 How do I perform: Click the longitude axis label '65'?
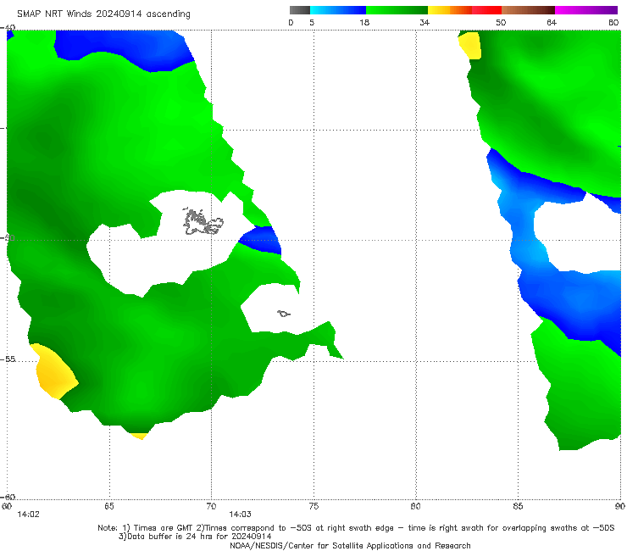(109, 506)
